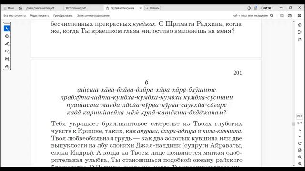Click the scrollbar up arrow
Viewport: 305px width, 171px height.
pos(294,22)
